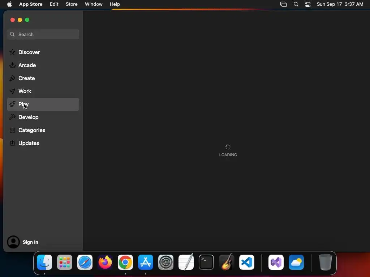Open Visual Studio purple icon in Dock
This screenshot has height=277, width=370.
pyautogui.click(x=276, y=262)
